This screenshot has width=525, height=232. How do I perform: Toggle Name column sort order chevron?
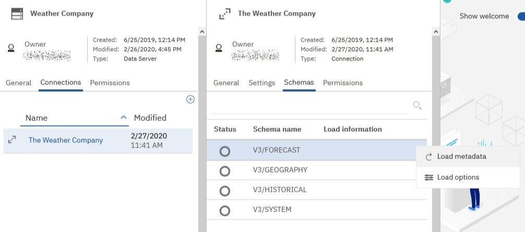124,117
